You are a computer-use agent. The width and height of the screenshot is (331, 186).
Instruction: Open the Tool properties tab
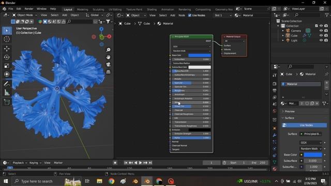pyautogui.click(x=275, y=75)
